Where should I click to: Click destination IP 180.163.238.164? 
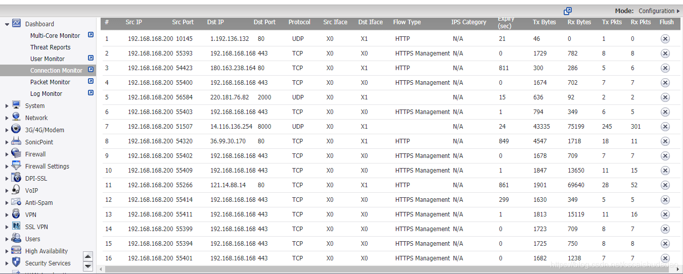coord(232,68)
